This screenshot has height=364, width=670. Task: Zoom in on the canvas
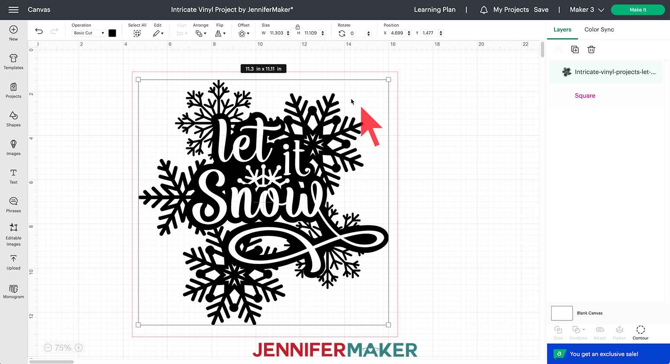point(79,348)
